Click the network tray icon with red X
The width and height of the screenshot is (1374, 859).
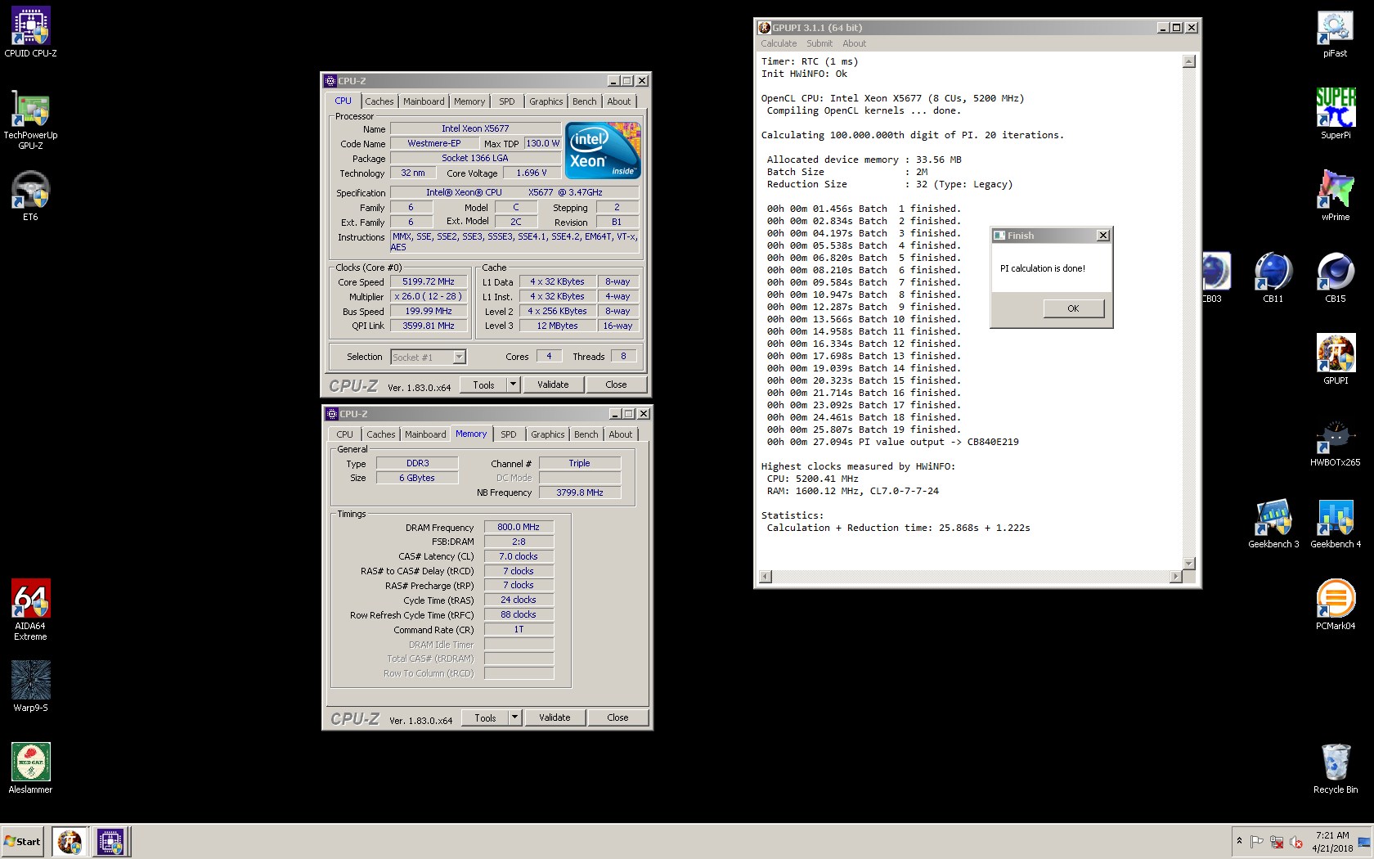point(1277,842)
